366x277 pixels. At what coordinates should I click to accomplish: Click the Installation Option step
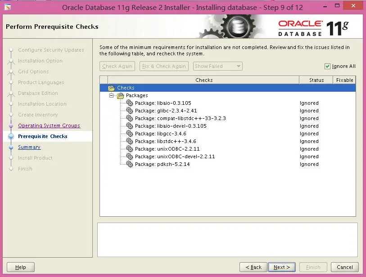click(40, 61)
